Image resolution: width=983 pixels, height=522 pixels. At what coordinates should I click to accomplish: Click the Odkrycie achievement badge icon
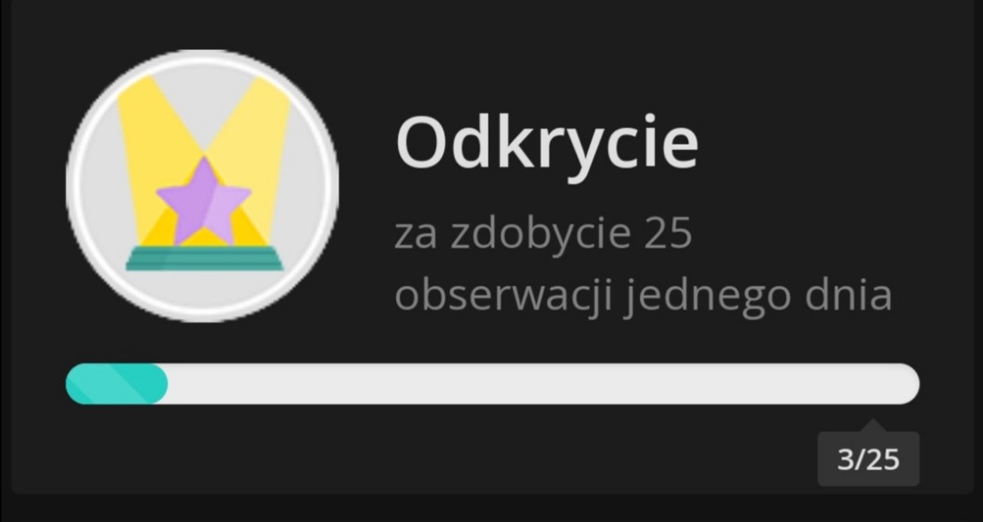(x=202, y=186)
